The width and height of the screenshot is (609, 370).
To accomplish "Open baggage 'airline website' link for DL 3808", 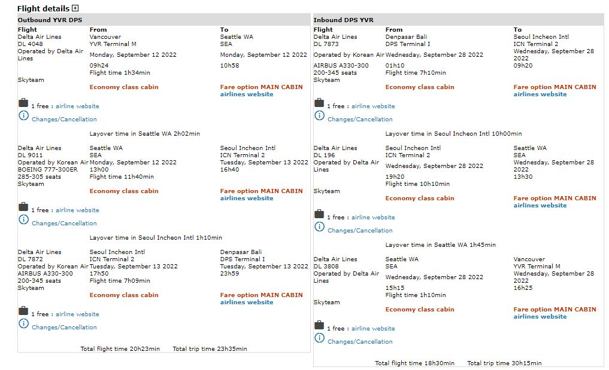I will pyautogui.click(x=373, y=329).
